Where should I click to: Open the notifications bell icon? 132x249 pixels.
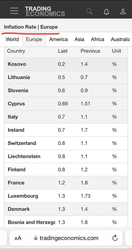coord(106,12)
